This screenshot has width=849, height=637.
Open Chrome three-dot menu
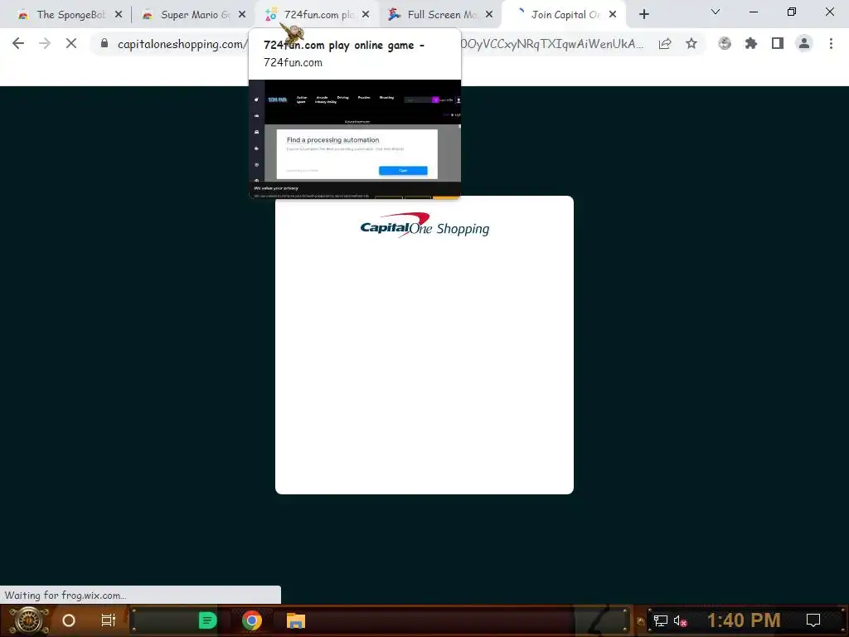(831, 44)
